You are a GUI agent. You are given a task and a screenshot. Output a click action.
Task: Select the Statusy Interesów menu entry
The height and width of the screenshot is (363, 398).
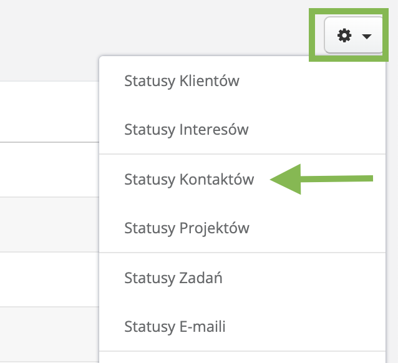[x=186, y=130]
